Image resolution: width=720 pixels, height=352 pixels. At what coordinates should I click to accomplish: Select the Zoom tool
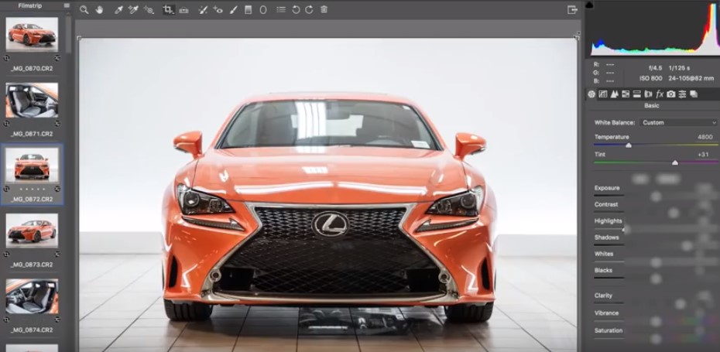[x=84, y=9]
